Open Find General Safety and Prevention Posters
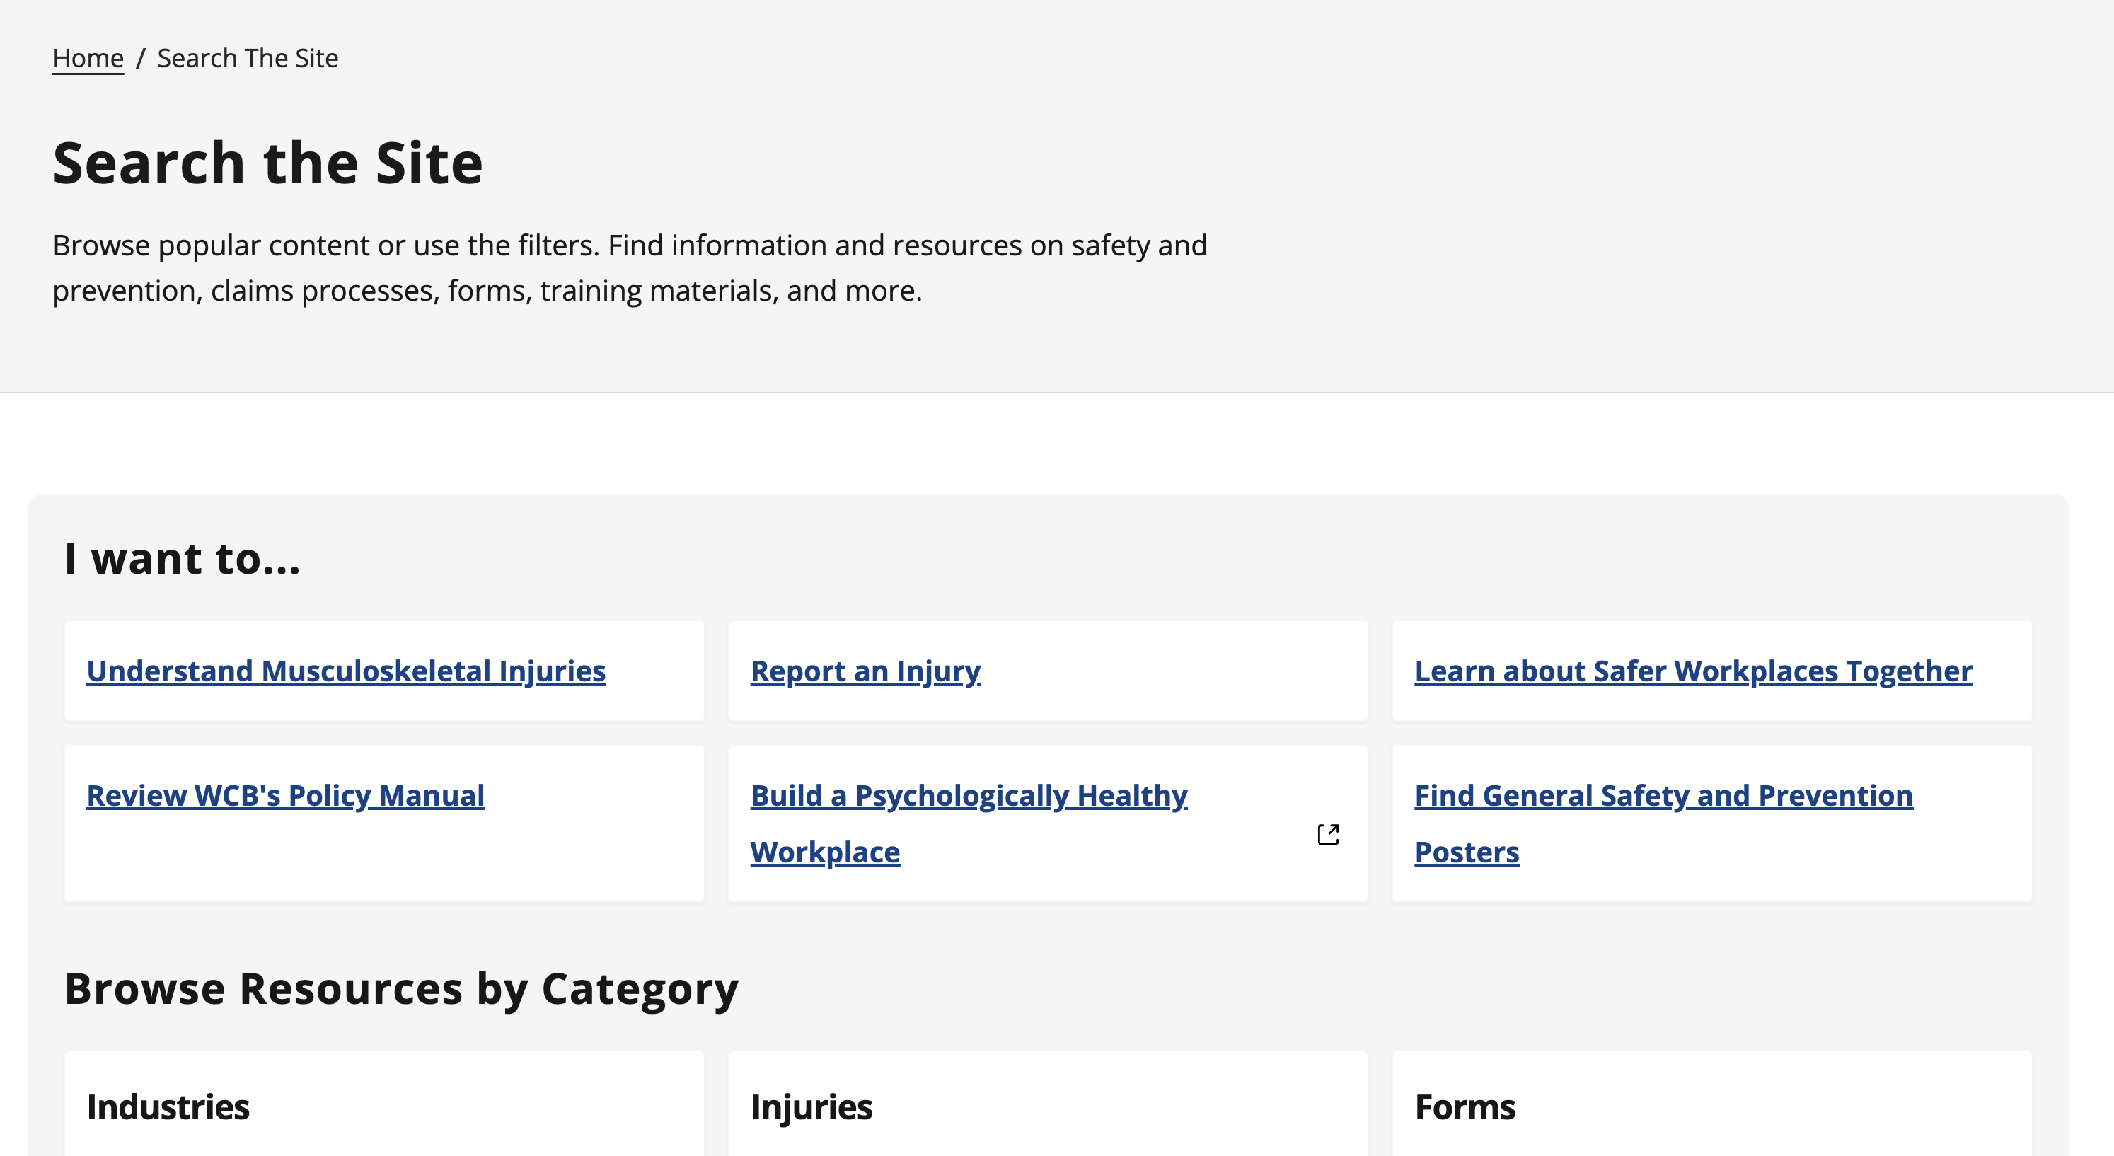 click(1663, 823)
